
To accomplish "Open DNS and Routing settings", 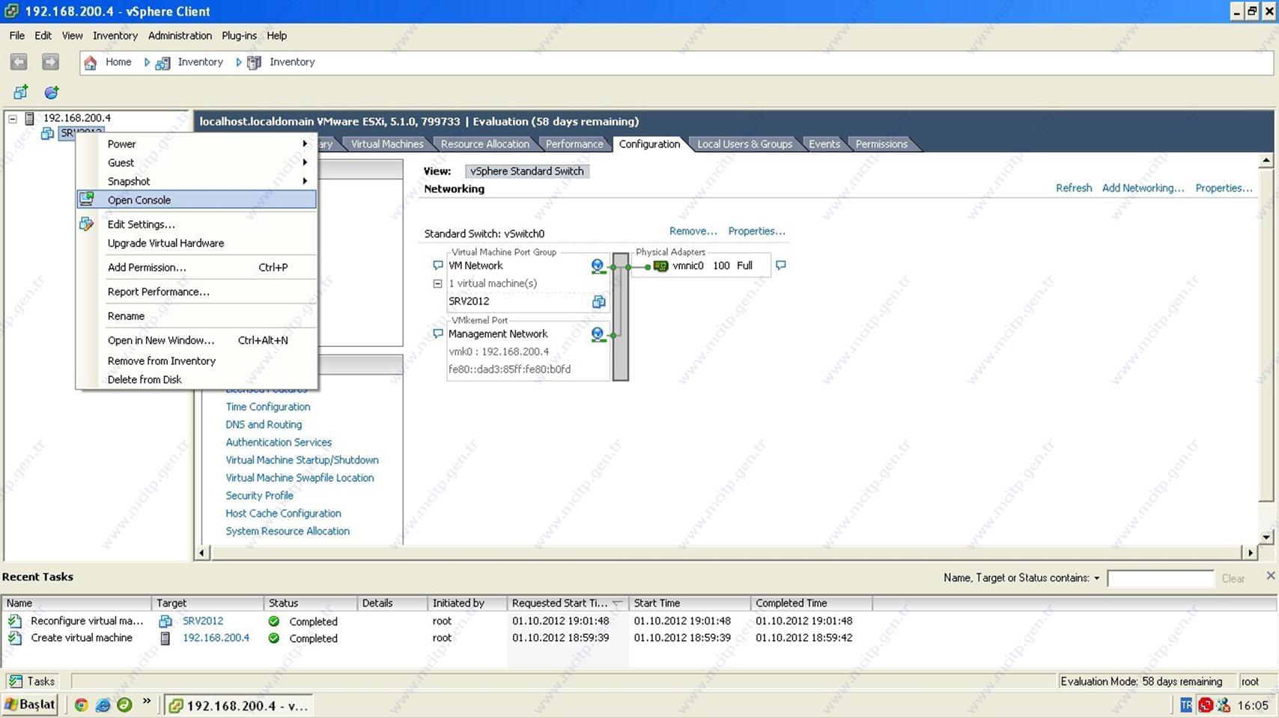I will coord(264,425).
